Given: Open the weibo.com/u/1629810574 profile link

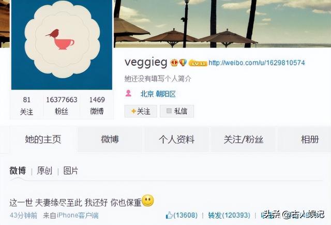Looking at the screenshot, I should 257,63.
